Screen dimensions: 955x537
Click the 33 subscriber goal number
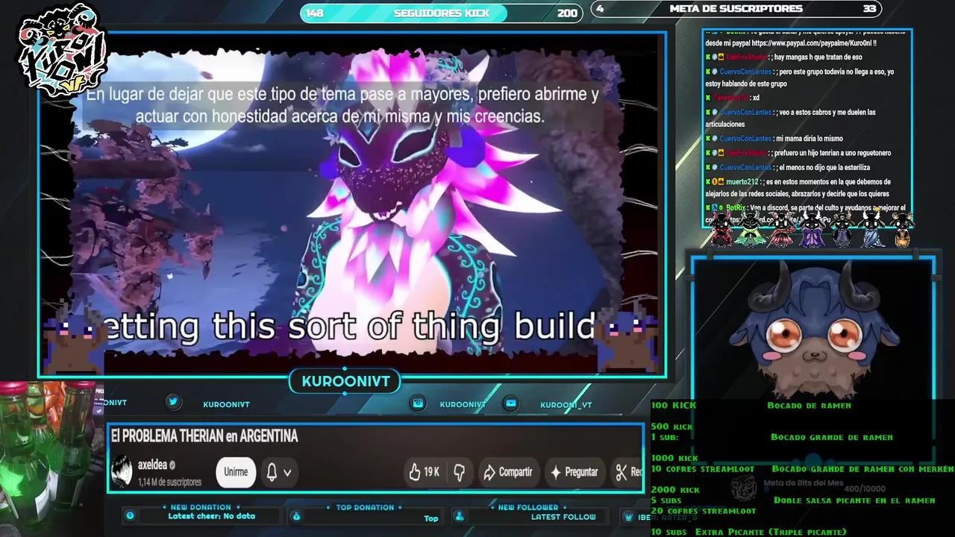(869, 9)
